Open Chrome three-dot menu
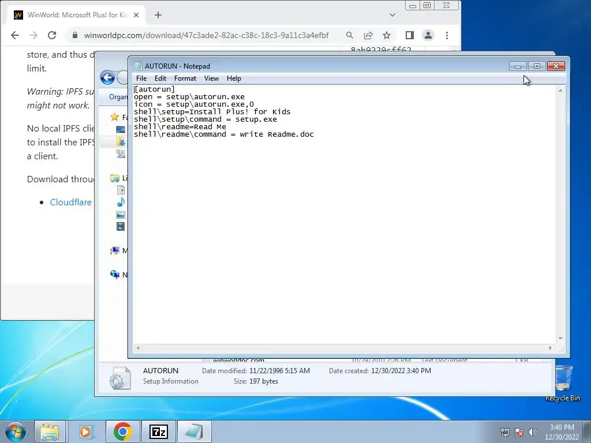The width and height of the screenshot is (591, 443). 447,35
